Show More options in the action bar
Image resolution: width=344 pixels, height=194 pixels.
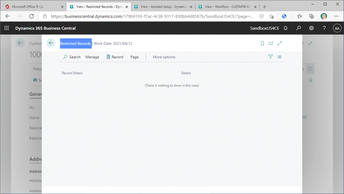164,57
